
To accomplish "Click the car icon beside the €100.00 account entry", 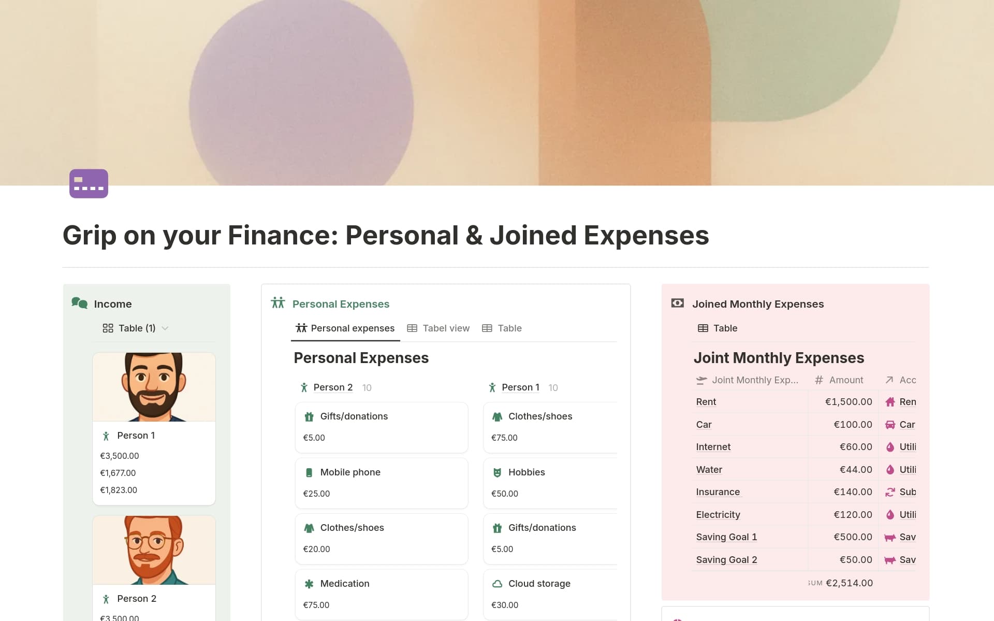I will tap(890, 425).
